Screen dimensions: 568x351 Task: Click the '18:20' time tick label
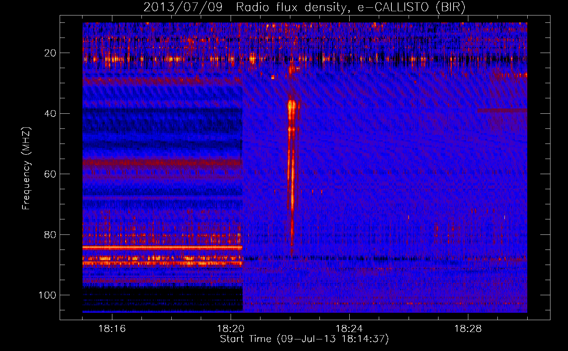[231, 329]
